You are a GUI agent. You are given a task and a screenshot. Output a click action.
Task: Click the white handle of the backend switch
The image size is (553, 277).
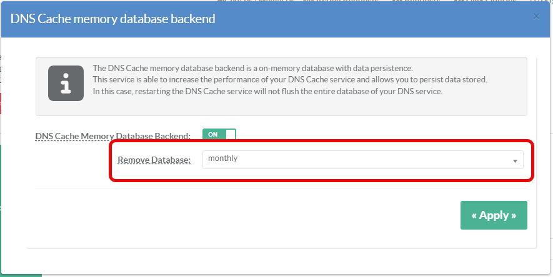[230, 135]
